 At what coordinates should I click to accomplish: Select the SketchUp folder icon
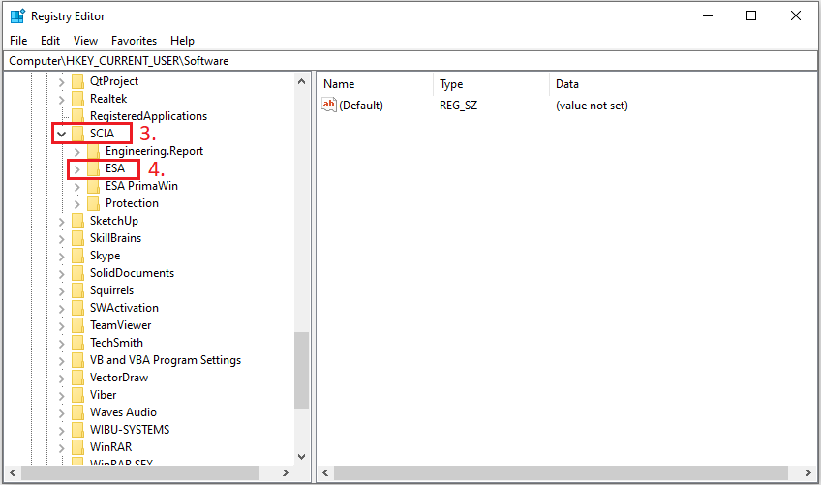[x=77, y=221]
